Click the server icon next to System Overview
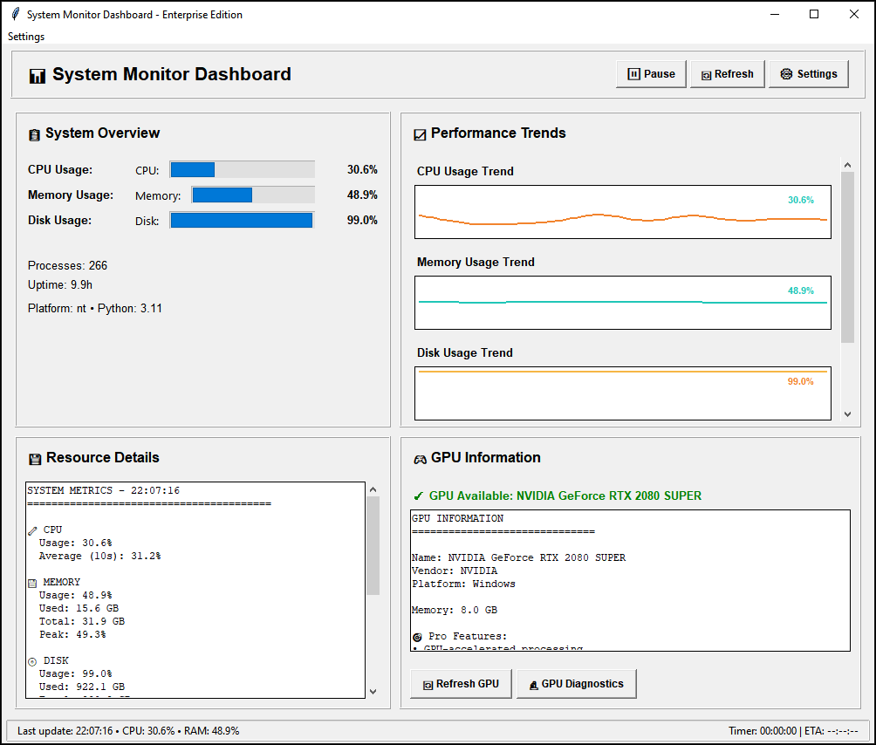This screenshot has height=745, width=876. click(33, 133)
